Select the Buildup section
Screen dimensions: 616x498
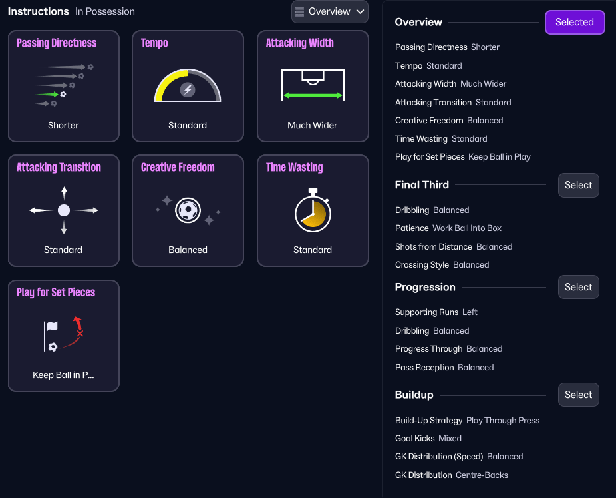[578, 395]
